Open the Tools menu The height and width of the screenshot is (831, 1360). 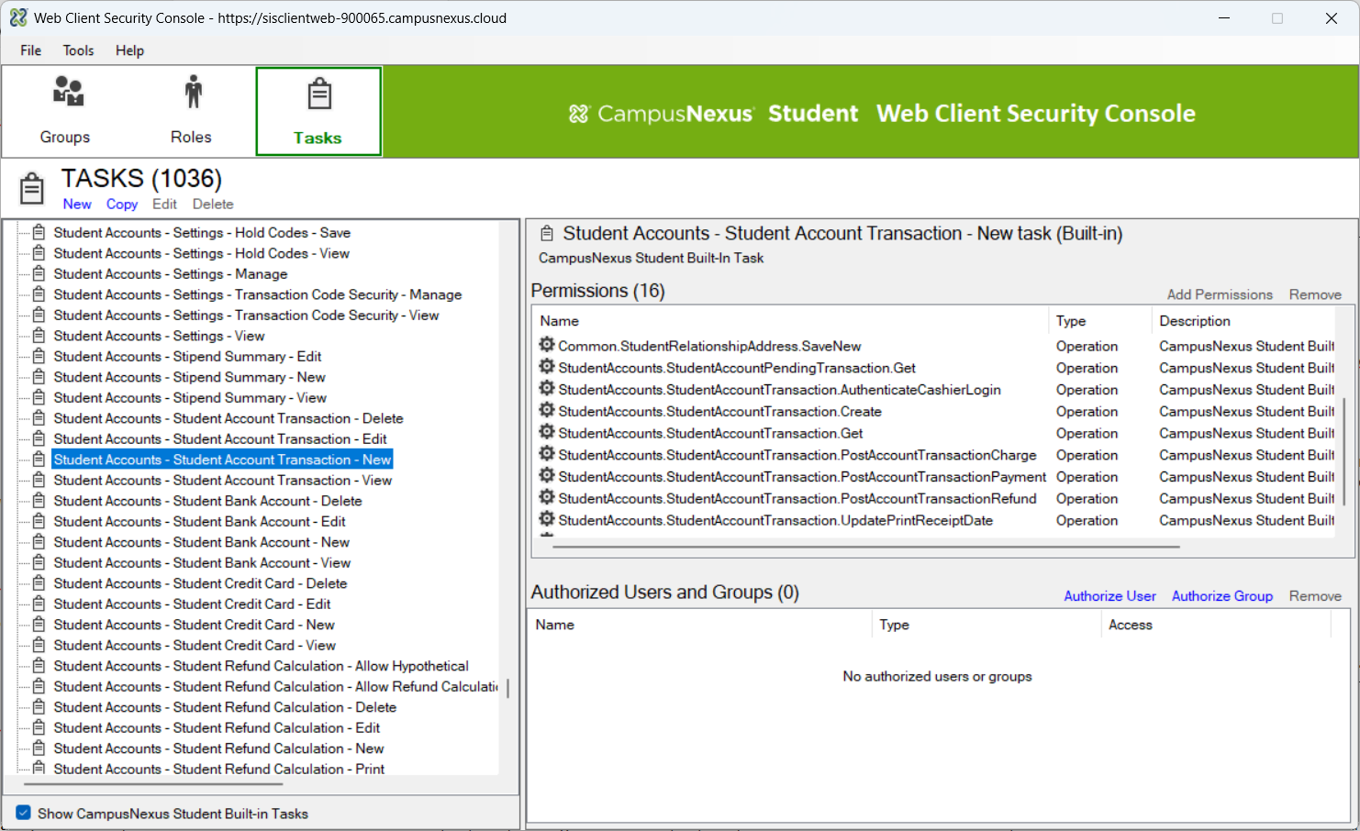point(79,50)
